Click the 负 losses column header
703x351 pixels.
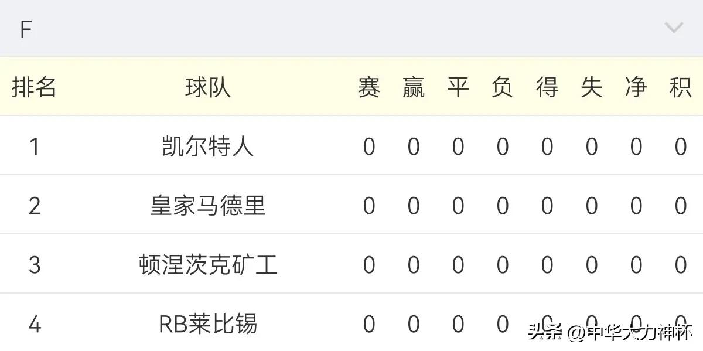click(x=503, y=86)
